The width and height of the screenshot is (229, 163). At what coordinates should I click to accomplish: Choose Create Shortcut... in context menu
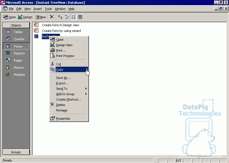click(69, 99)
